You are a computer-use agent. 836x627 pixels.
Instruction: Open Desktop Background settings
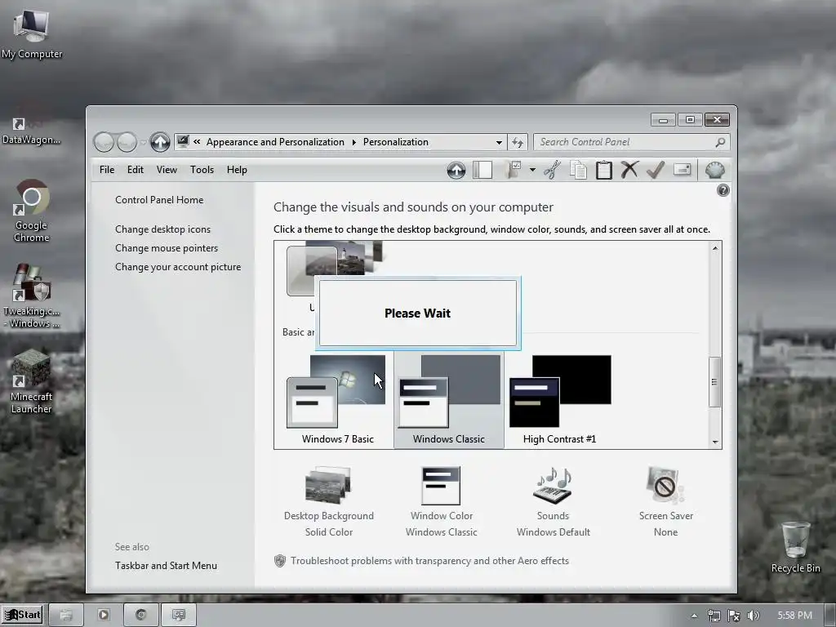(328, 502)
